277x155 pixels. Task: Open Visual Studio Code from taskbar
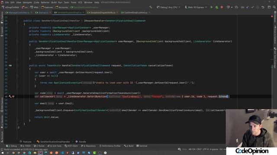(62, 153)
